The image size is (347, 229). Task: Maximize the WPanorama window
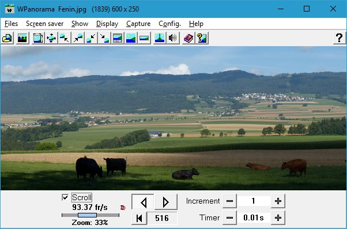307,9
